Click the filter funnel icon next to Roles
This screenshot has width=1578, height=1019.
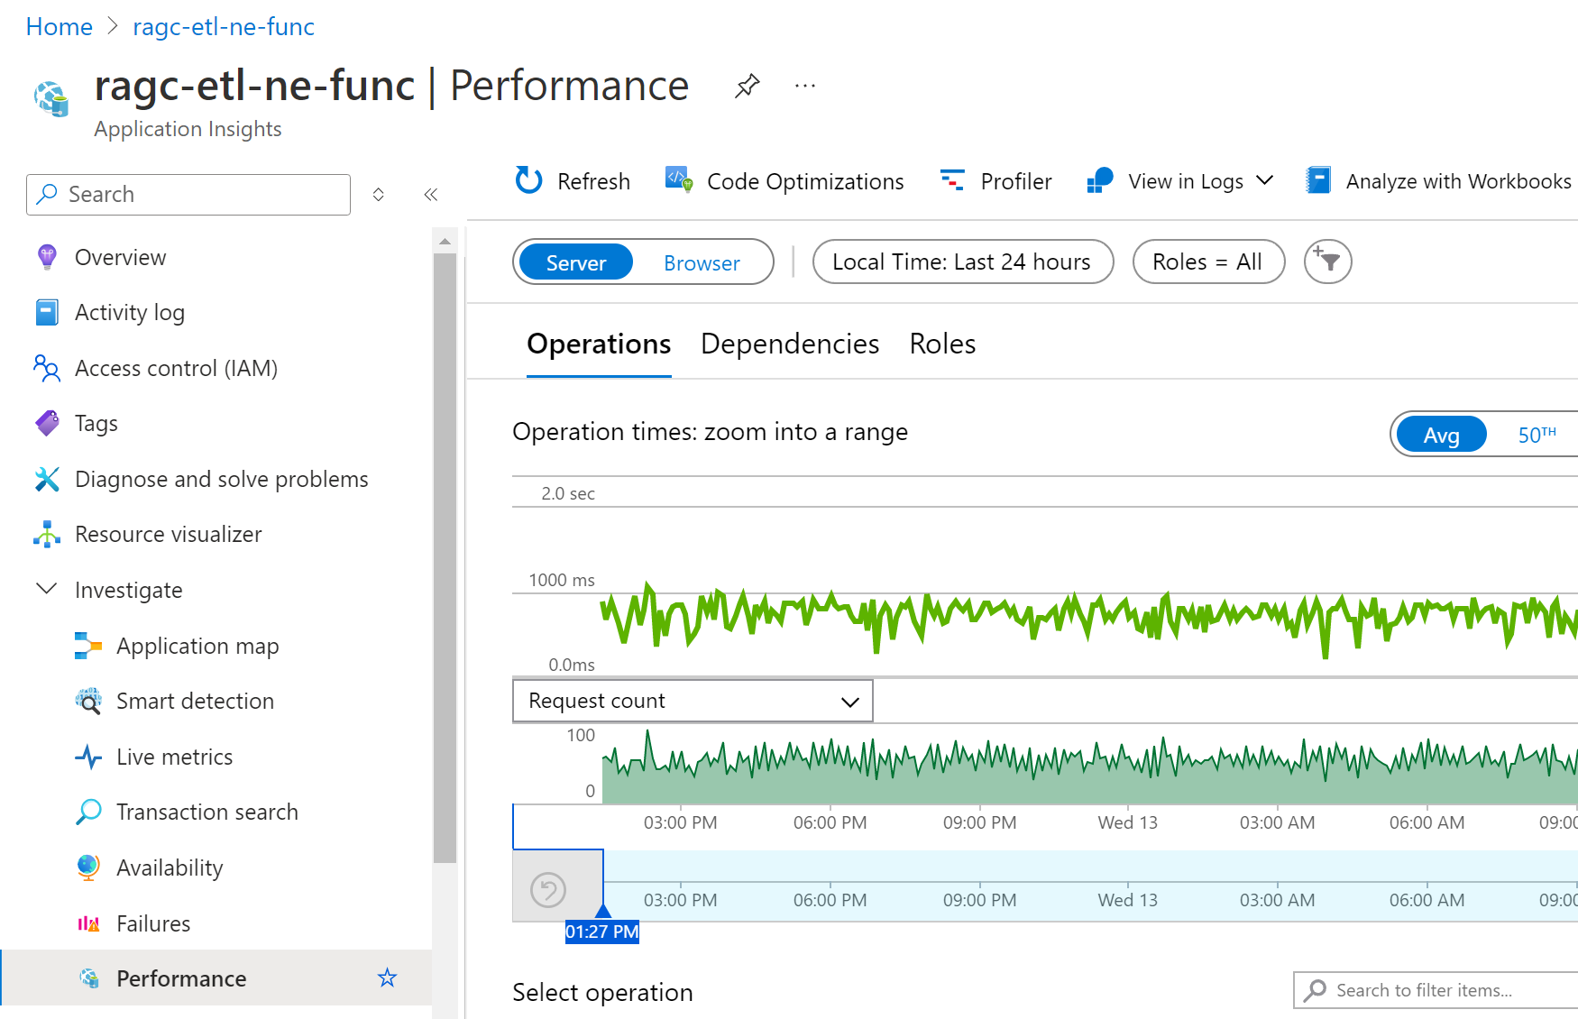[1326, 262]
